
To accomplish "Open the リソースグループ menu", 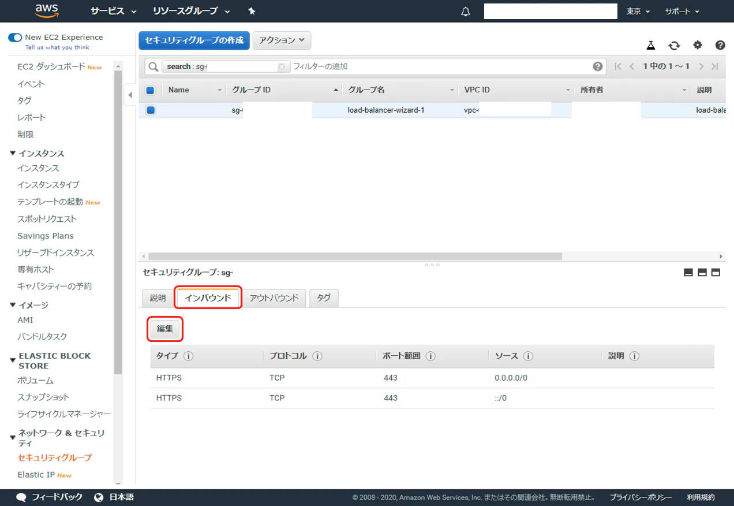I will [x=191, y=12].
